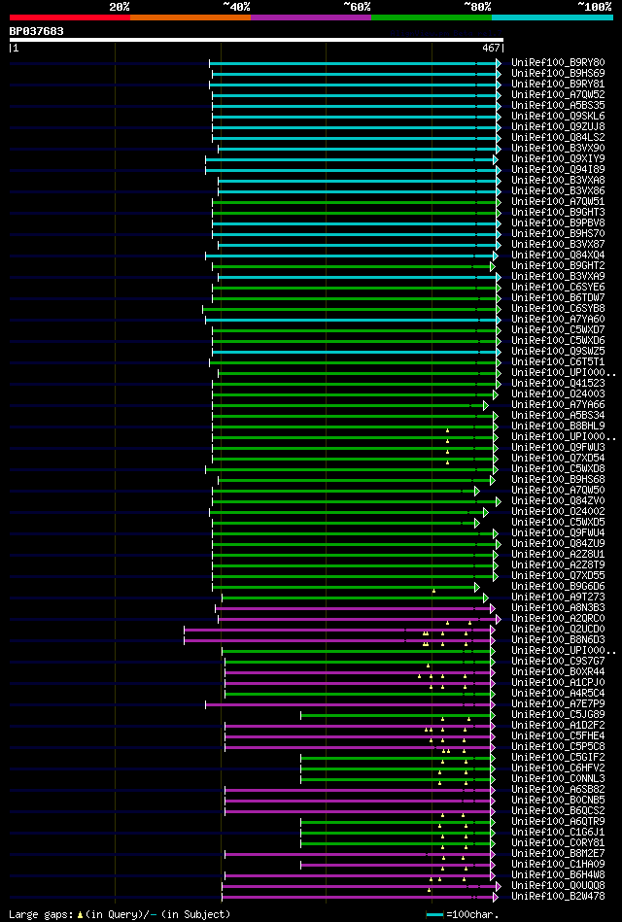Select the BP037683 query label
The image size is (622, 922).
click(37, 31)
